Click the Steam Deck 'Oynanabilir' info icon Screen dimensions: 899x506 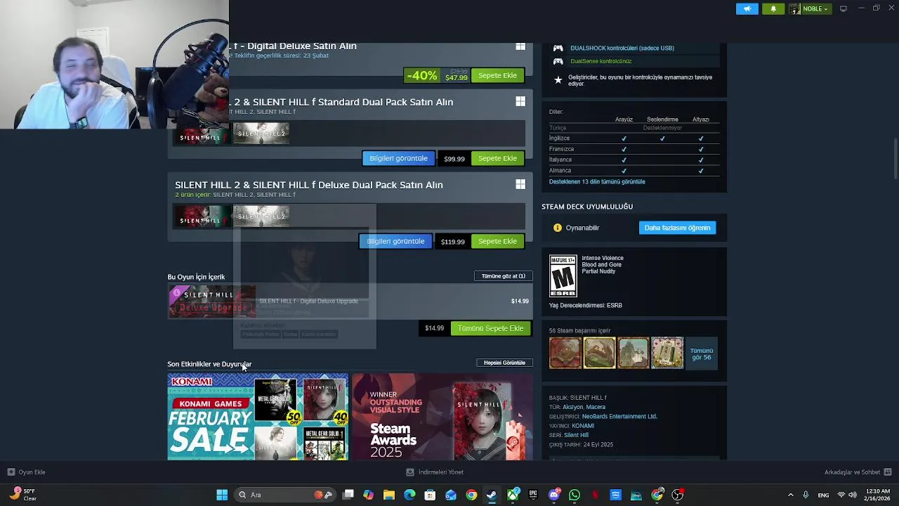click(558, 228)
